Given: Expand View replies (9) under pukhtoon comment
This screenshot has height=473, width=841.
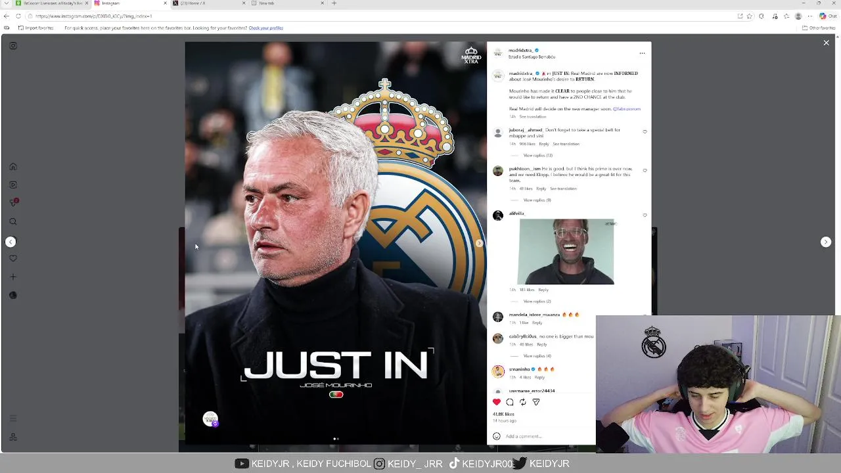Looking at the screenshot, I should pyautogui.click(x=537, y=200).
